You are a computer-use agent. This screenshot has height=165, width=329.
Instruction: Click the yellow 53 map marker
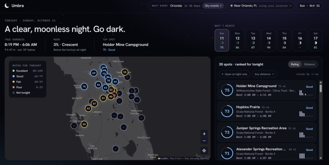click(x=88, y=109)
